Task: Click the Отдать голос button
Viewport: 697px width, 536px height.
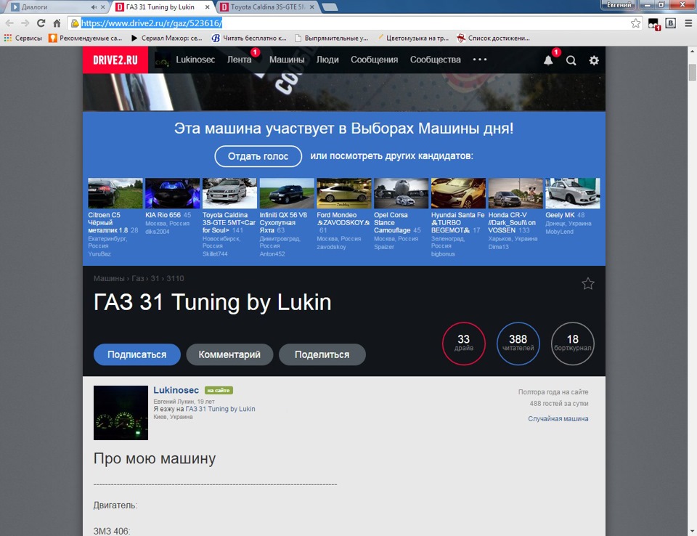Action: [258, 156]
